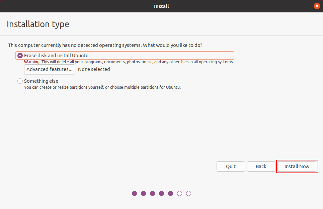
Task: Select the "Erase disk and install Ubuntu" radio button
Action: tap(20, 56)
